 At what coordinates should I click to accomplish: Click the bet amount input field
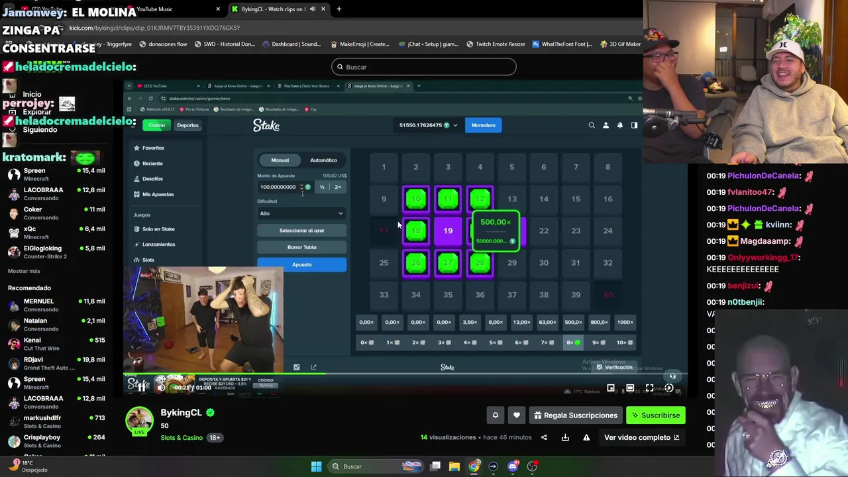tap(285, 187)
